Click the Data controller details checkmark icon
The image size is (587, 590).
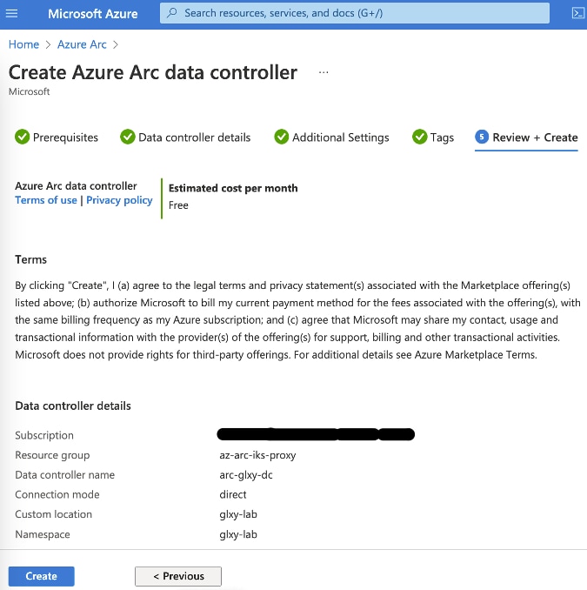coord(128,137)
